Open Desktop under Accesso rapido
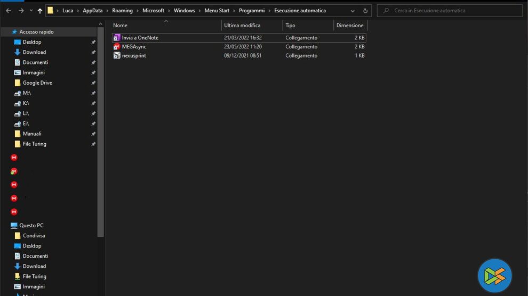 [x=32, y=42]
